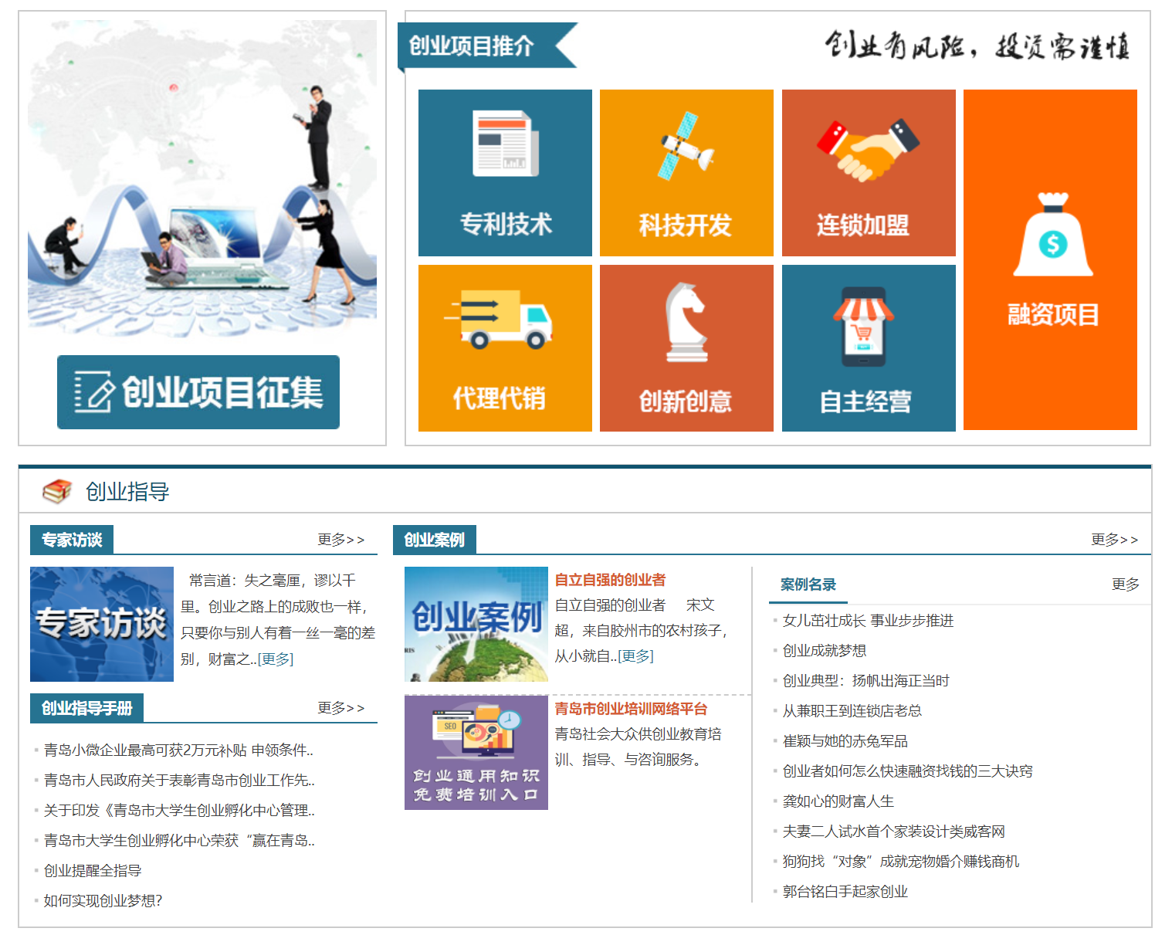Open the 自立自强的创业者 article link
Viewport: 1172px width, 935px height.
click(610, 580)
